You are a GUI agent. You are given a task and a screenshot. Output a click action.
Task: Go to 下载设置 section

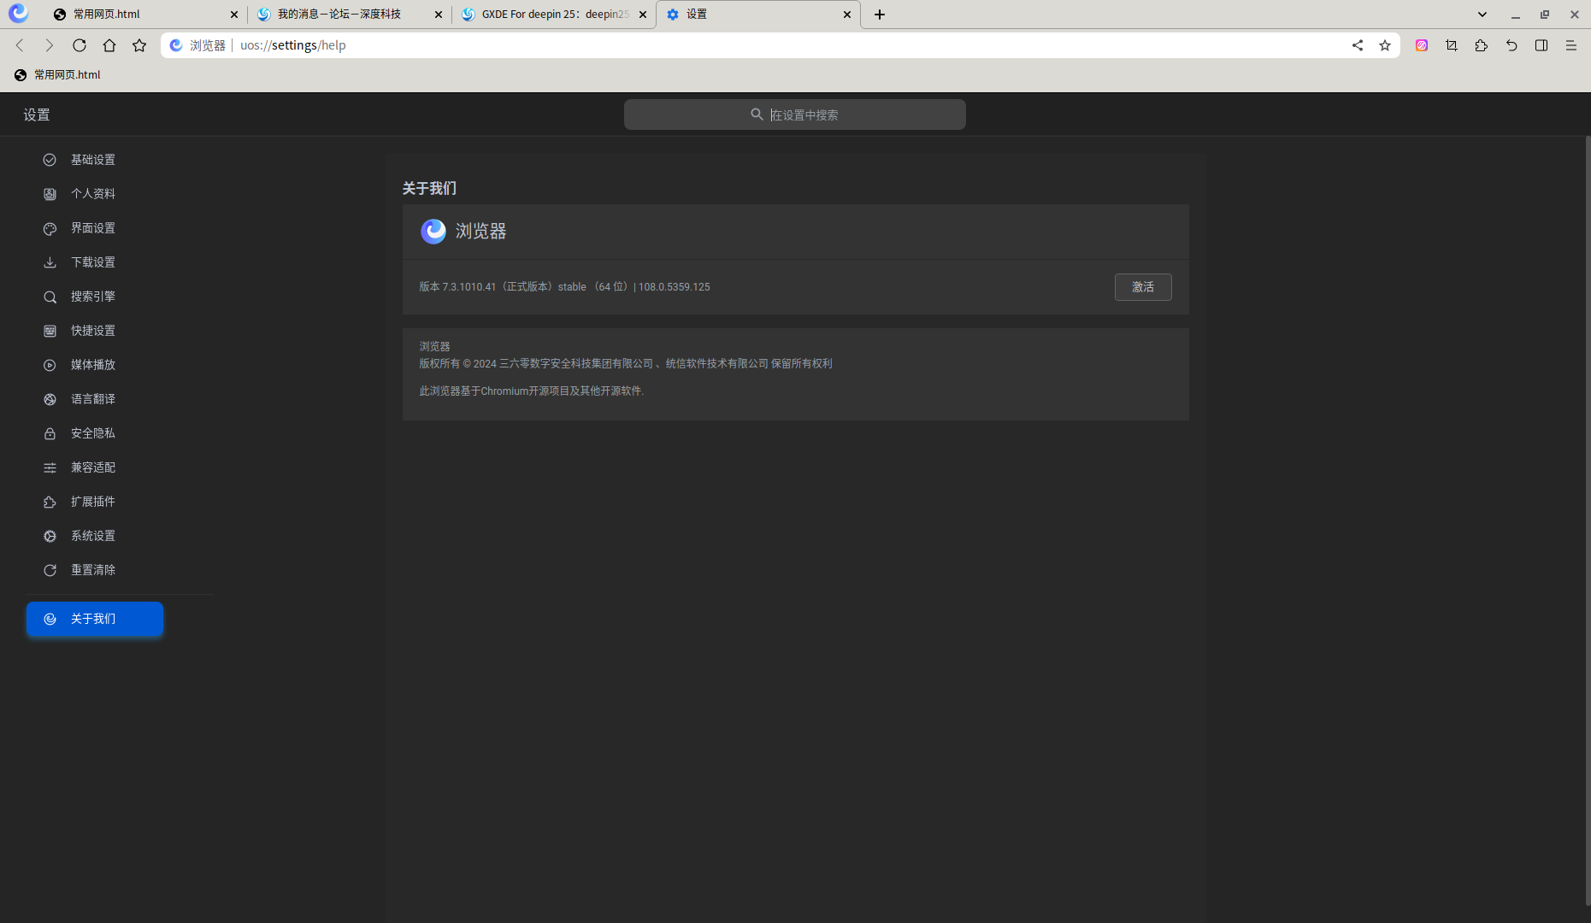92,262
